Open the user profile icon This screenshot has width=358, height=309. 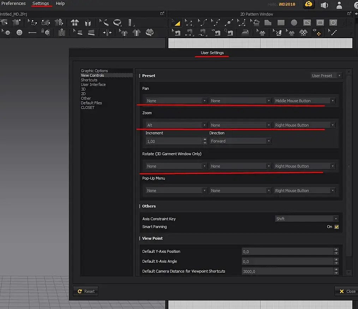339,5
